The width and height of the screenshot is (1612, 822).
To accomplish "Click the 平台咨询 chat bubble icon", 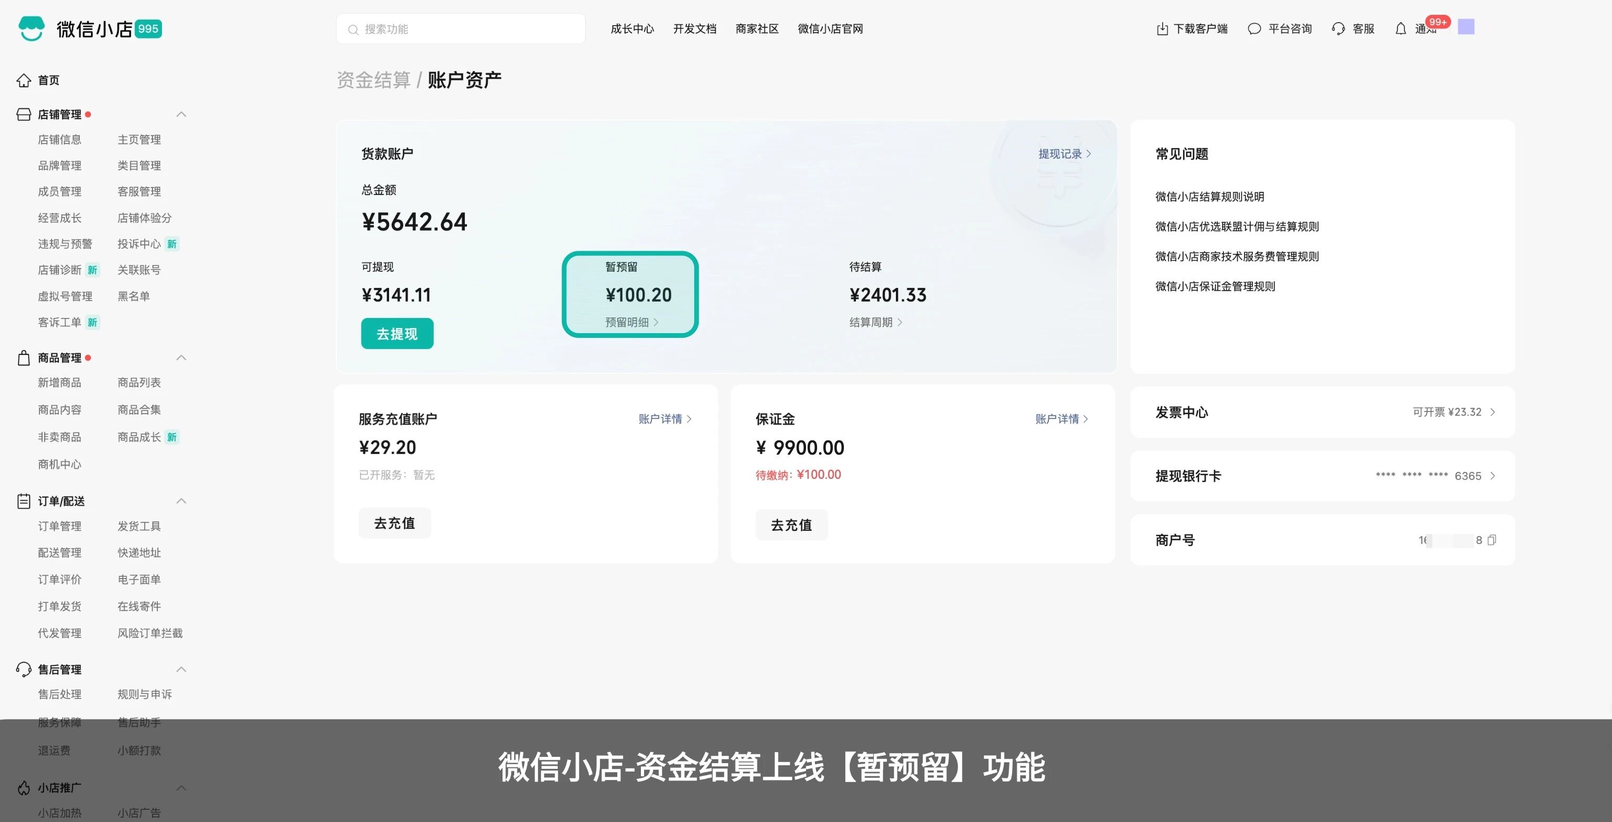I will [1254, 29].
